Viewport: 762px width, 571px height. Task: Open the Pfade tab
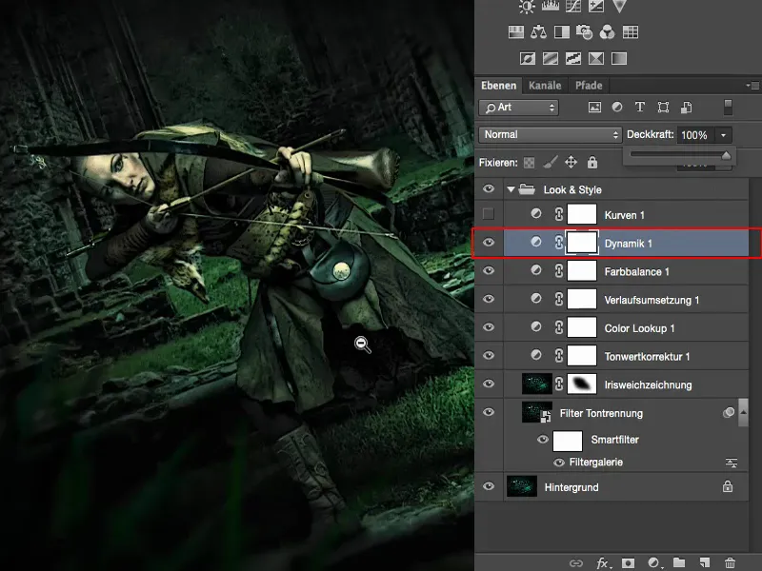tap(590, 85)
